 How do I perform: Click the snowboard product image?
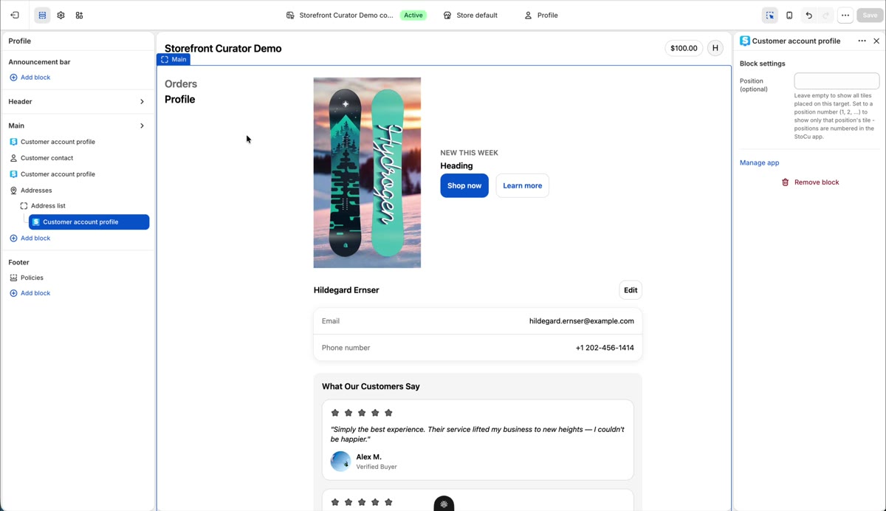[367, 173]
